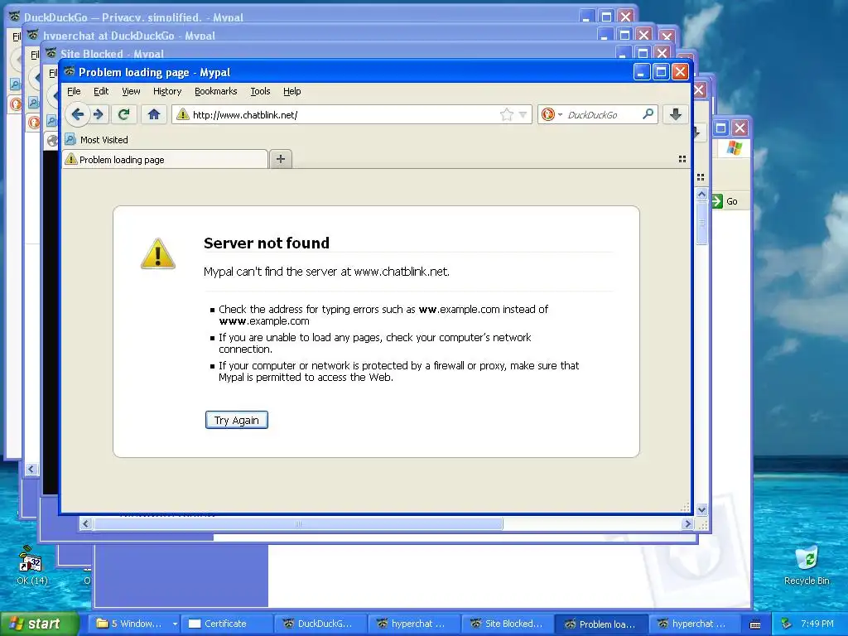Open the Bookmarks menu

(x=216, y=91)
